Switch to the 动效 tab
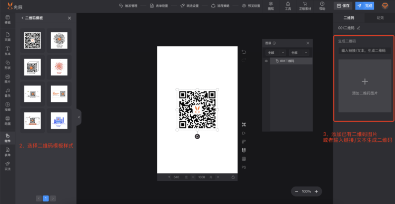Screen dimensions: 395x204 (380, 17)
